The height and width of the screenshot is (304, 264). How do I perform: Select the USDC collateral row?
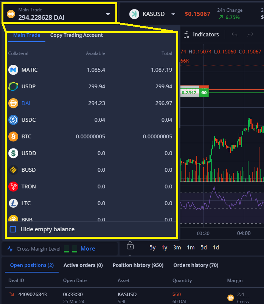pos(90,120)
